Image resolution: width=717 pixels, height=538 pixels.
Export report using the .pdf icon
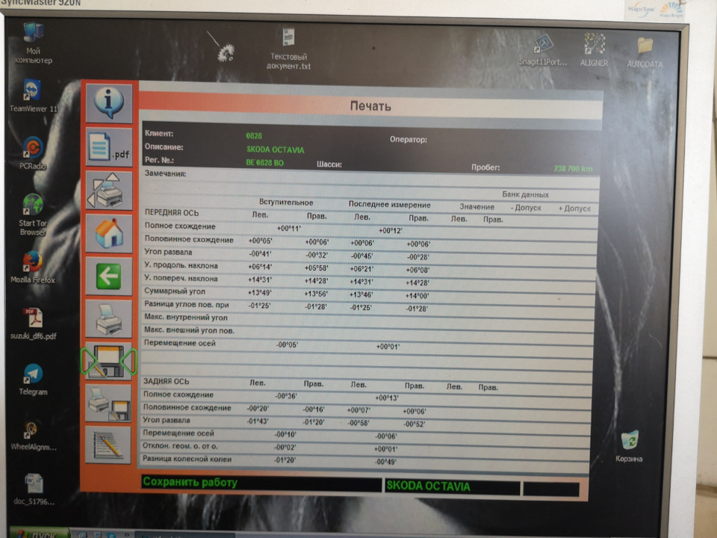[109, 147]
